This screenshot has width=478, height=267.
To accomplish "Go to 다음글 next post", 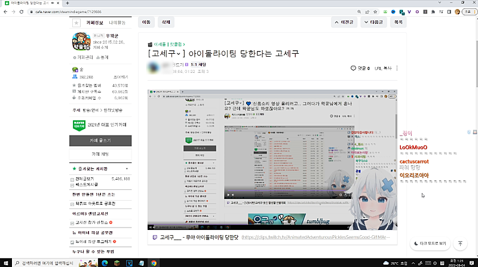I will [x=373, y=22].
